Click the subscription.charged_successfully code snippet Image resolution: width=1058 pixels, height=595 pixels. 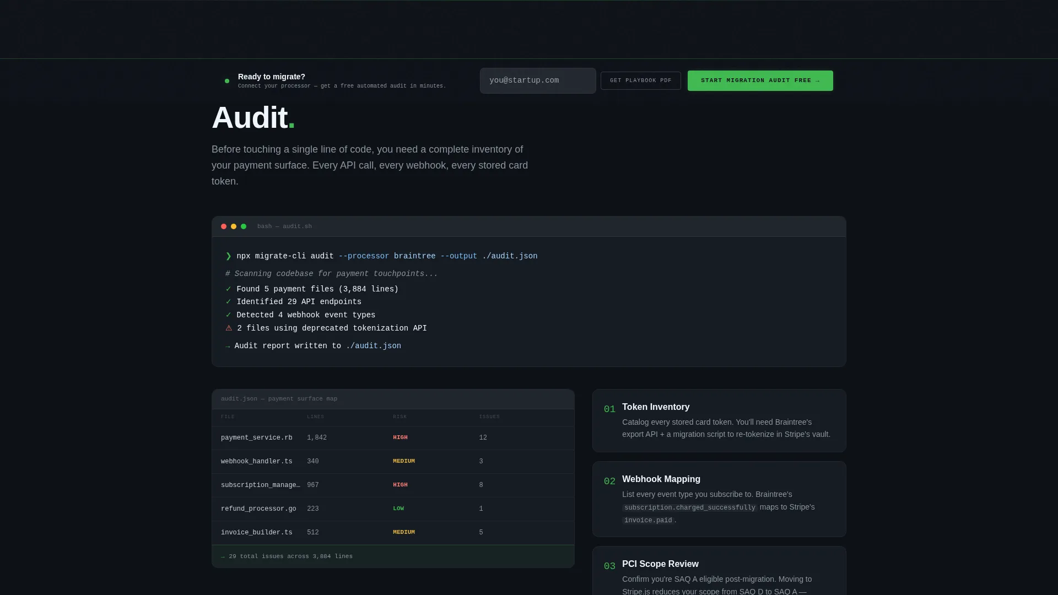point(689,508)
